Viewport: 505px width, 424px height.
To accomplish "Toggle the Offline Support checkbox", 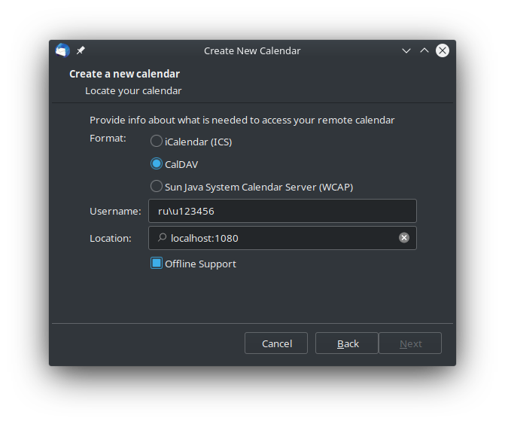I will [x=157, y=264].
